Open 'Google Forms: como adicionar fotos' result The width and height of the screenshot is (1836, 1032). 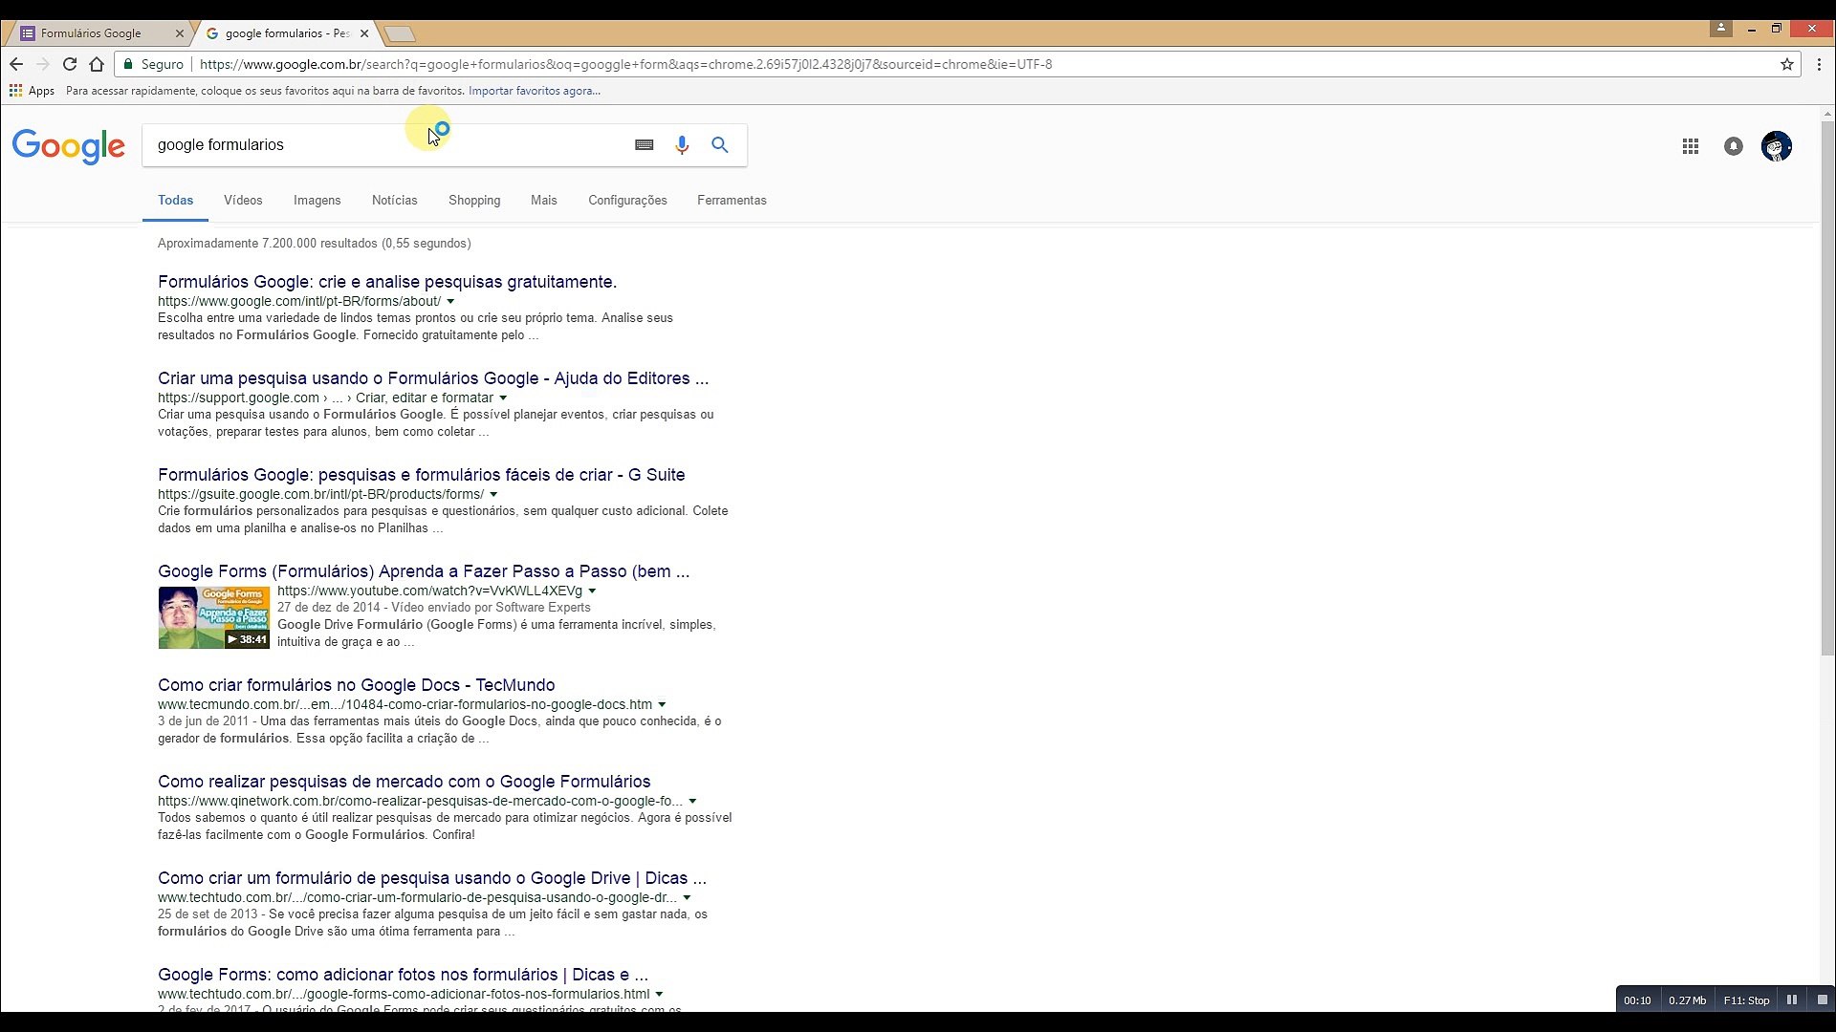click(404, 975)
